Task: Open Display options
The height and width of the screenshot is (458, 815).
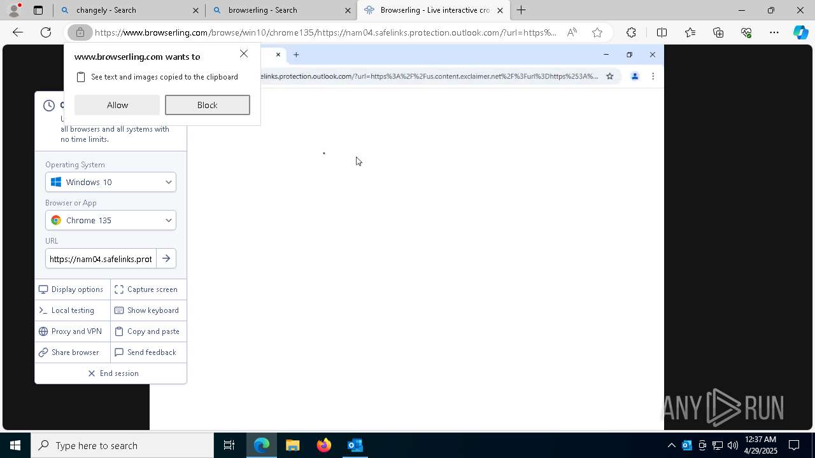Action: click(73, 289)
